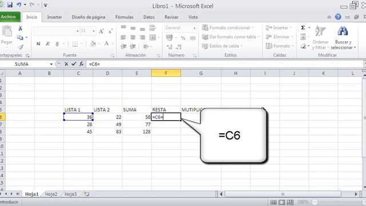Image resolution: width=366 pixels, height=206 pixels.
Task: Click the AutoSum sigma icon
Action: pyautogui.click(x=303, y=27)
